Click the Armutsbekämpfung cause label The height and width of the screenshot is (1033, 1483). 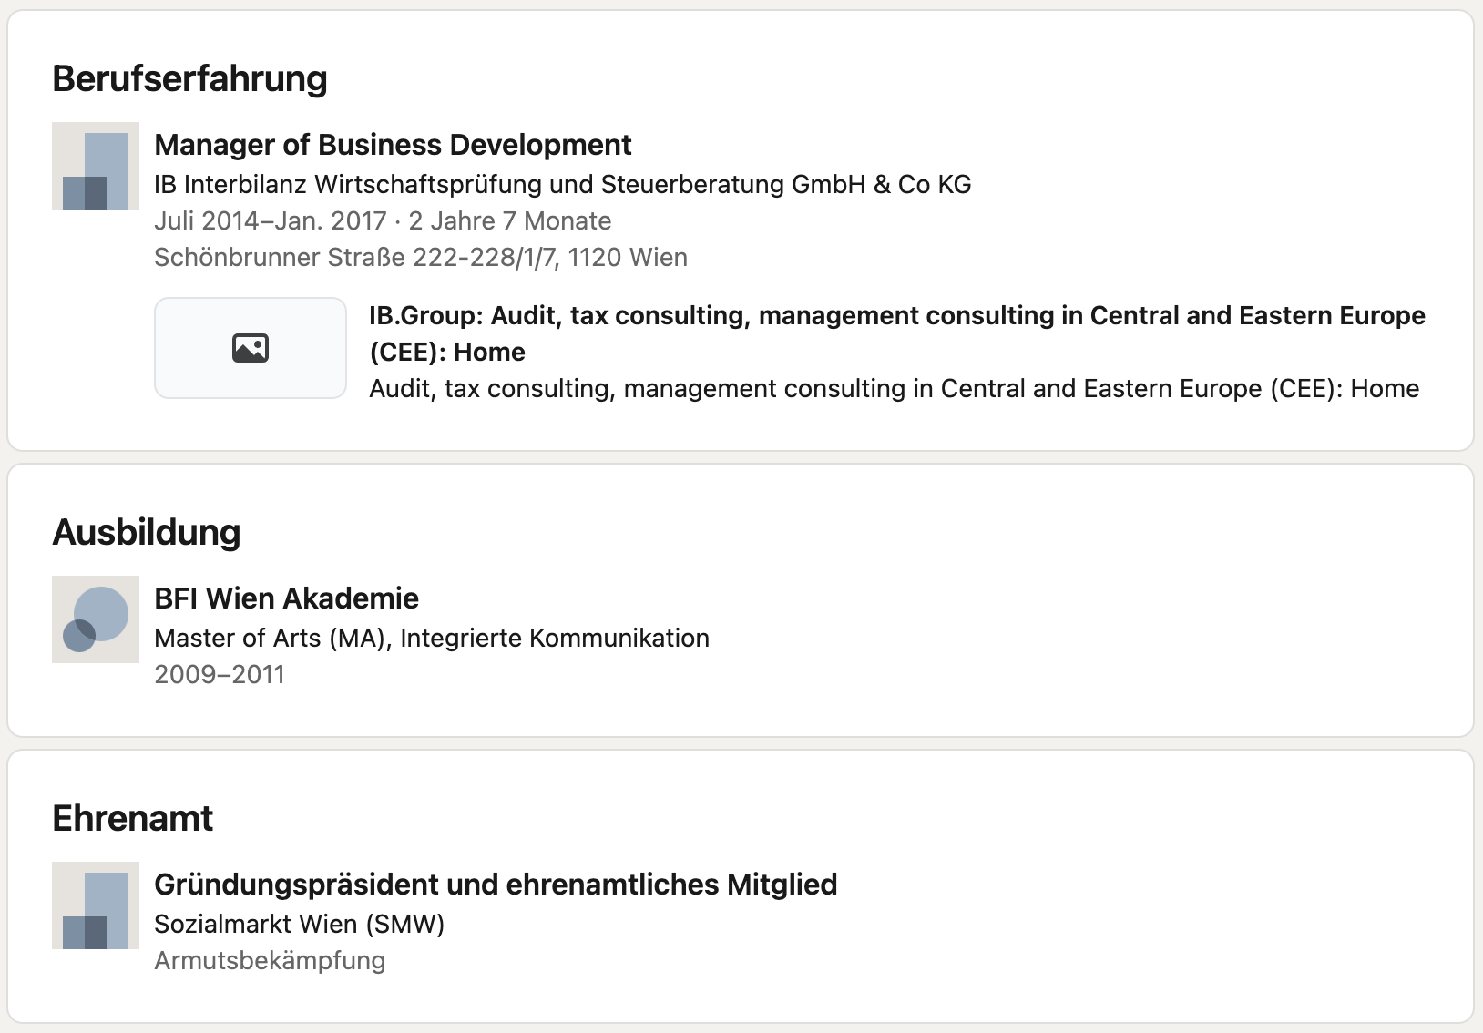270,961
